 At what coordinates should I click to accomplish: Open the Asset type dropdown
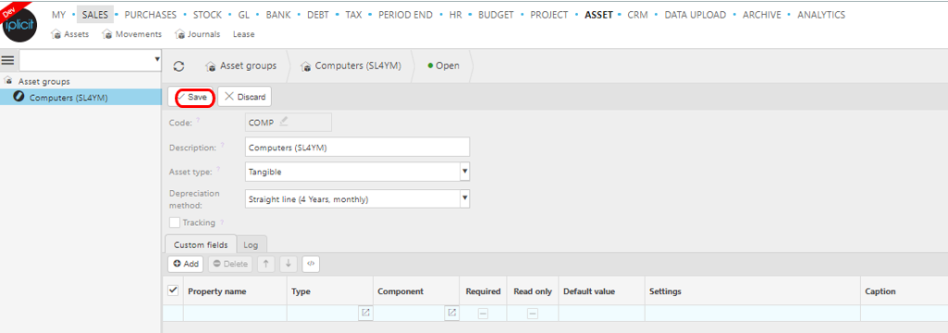click(x=465, y=172)
